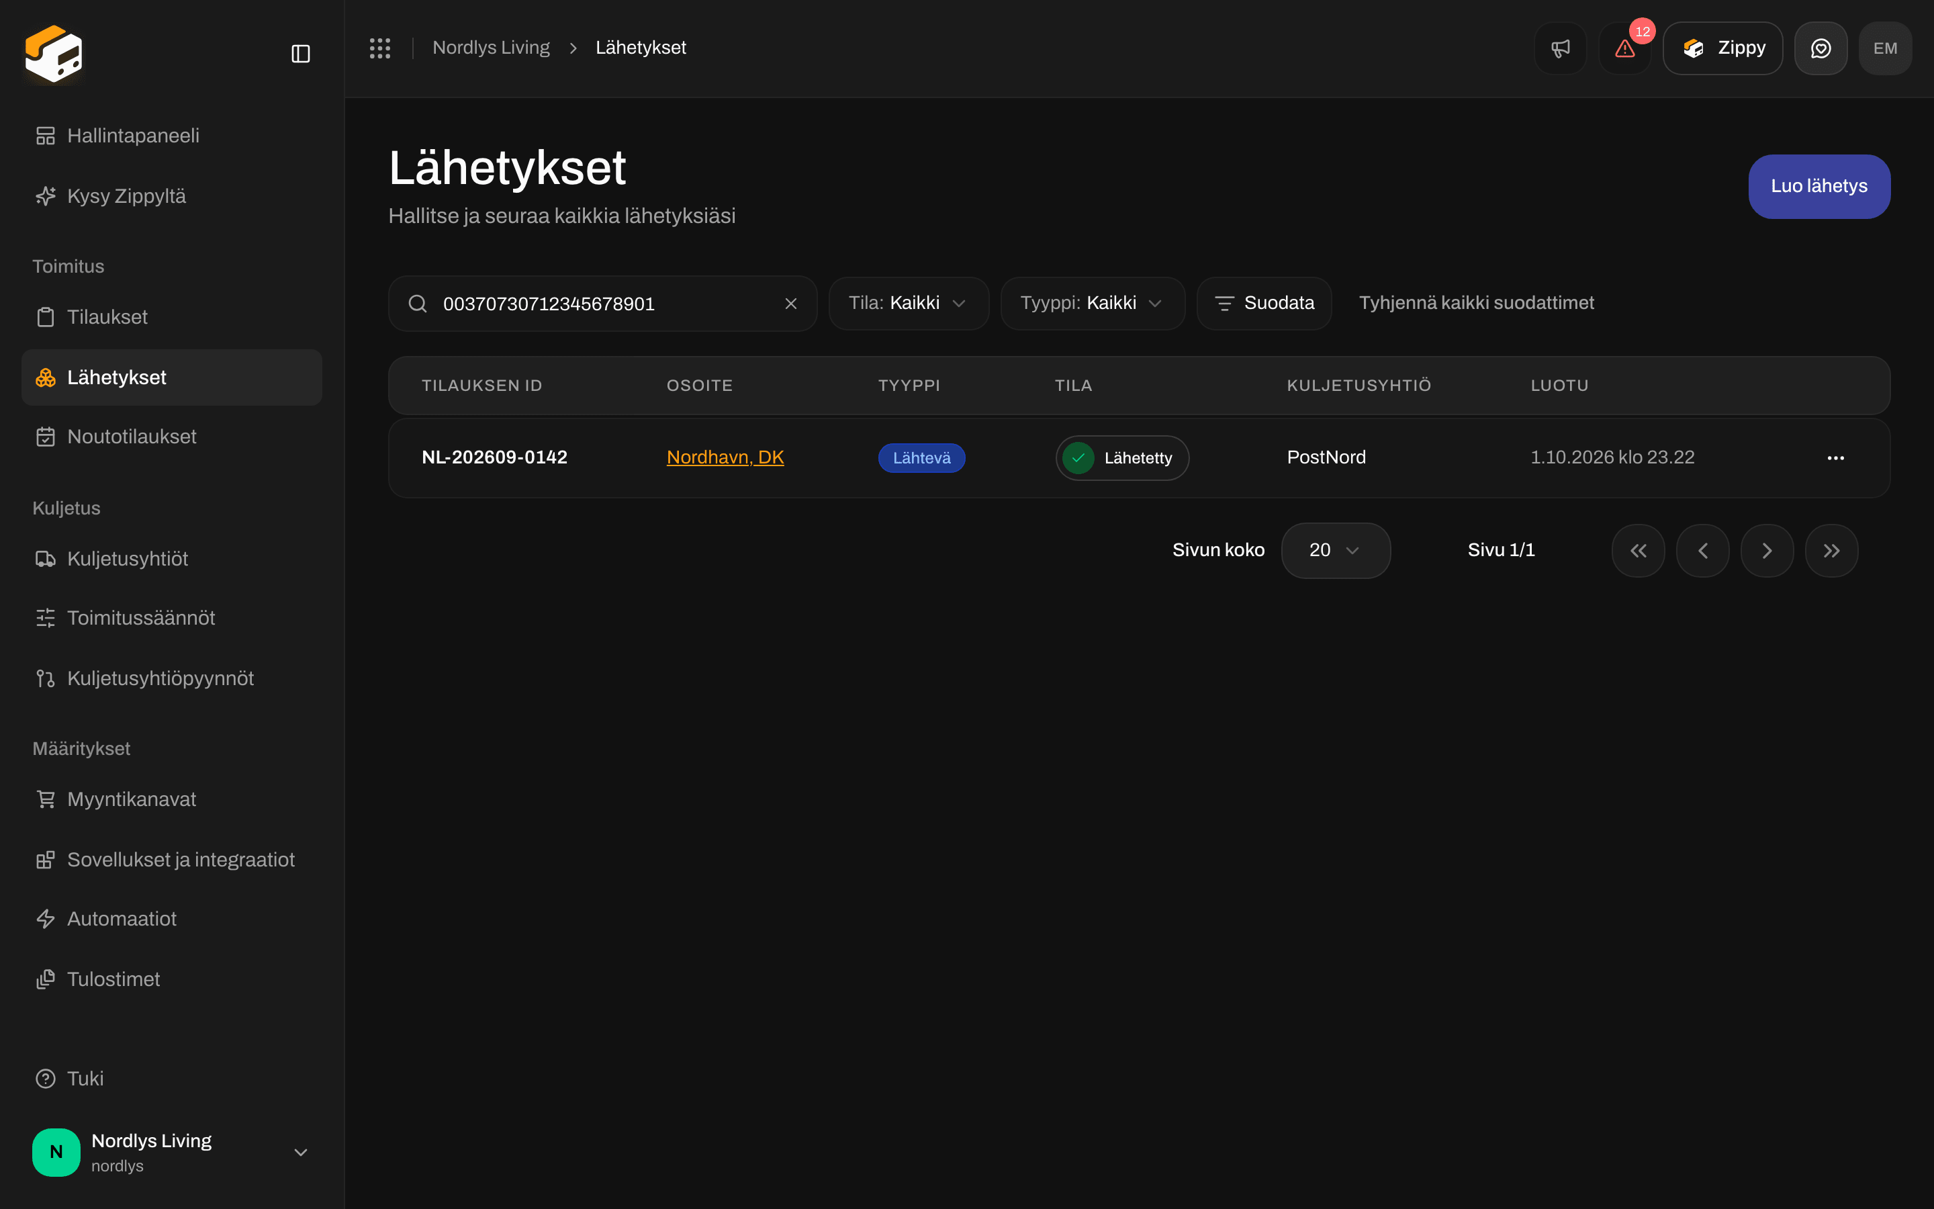The image size is (1934, 1209).
Task: Open EM user avatar menu
Action: tap(1885, 48)
